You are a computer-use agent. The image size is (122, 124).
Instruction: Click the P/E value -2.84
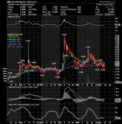(55, 7)
